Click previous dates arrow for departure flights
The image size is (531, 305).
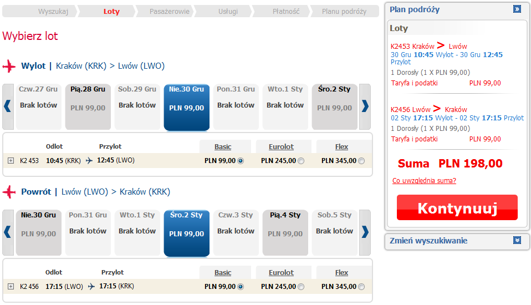pyautogui.click(x=8, y=106)
